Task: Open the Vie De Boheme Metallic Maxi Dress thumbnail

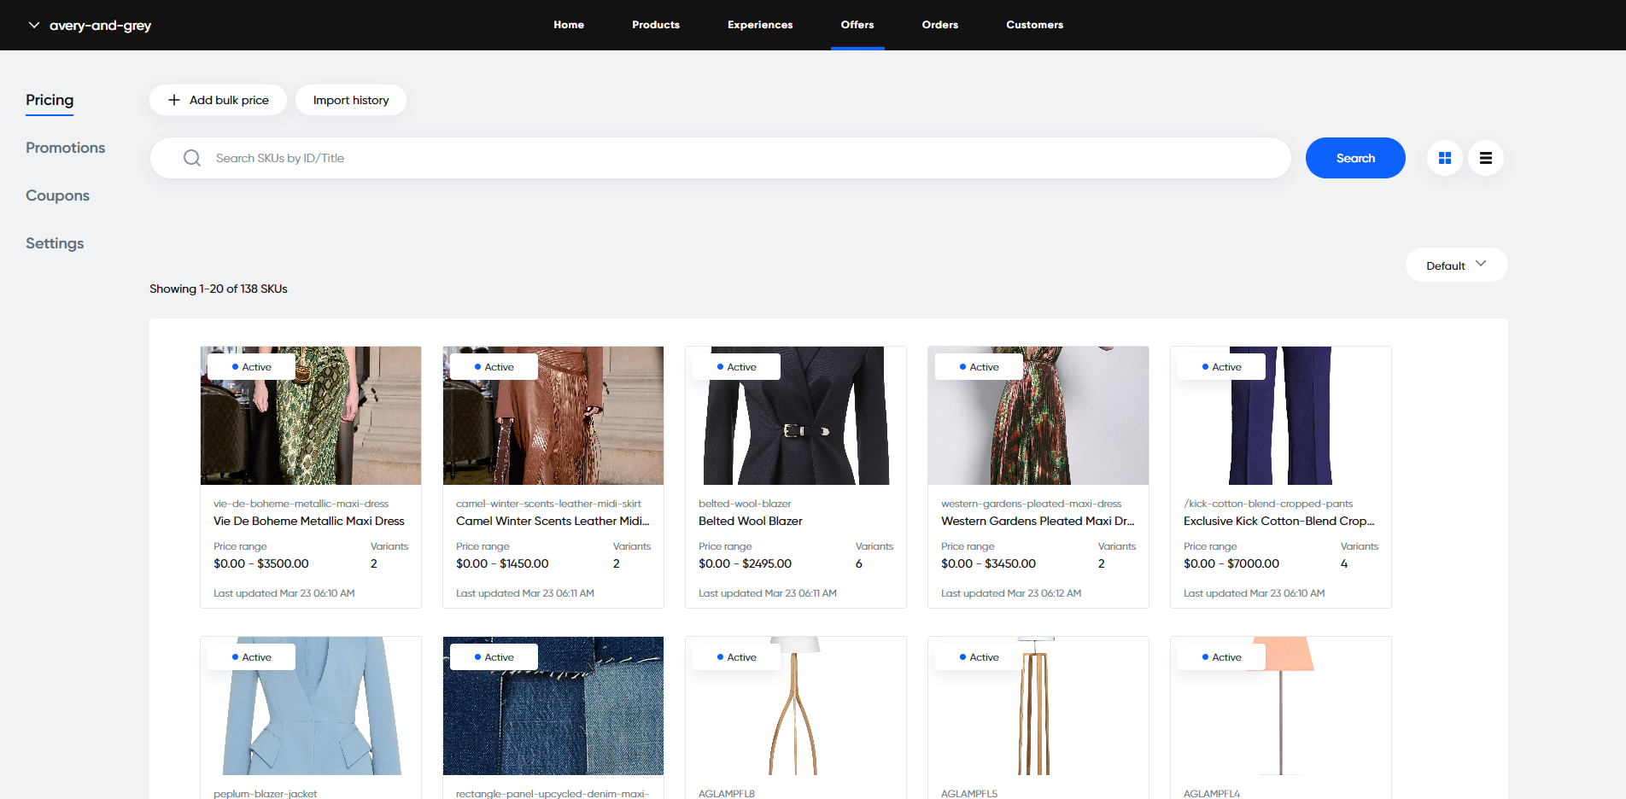Action: [311, 416]
